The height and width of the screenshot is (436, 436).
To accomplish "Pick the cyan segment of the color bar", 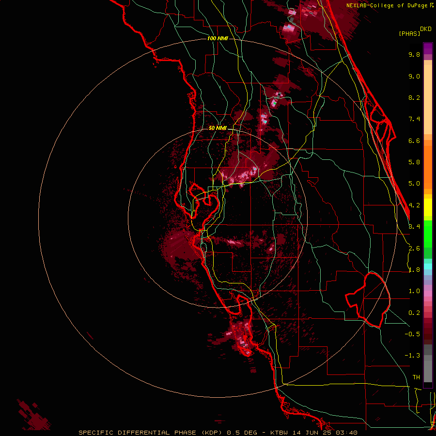I will 428,266.
